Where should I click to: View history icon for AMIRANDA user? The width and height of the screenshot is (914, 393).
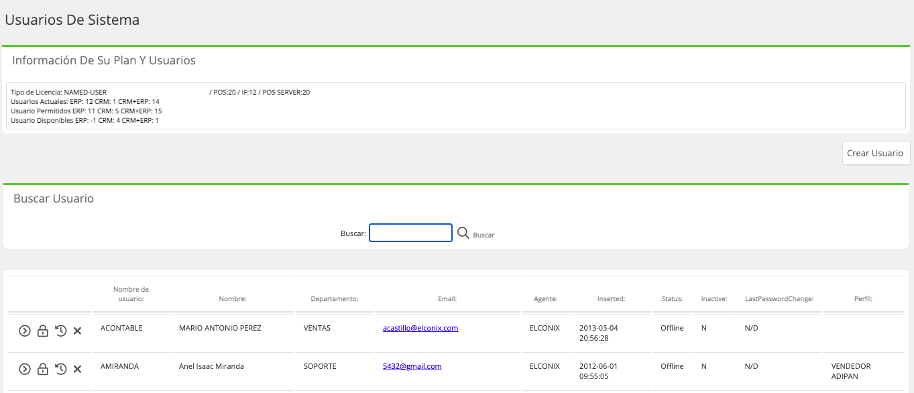tap(61, 369)
